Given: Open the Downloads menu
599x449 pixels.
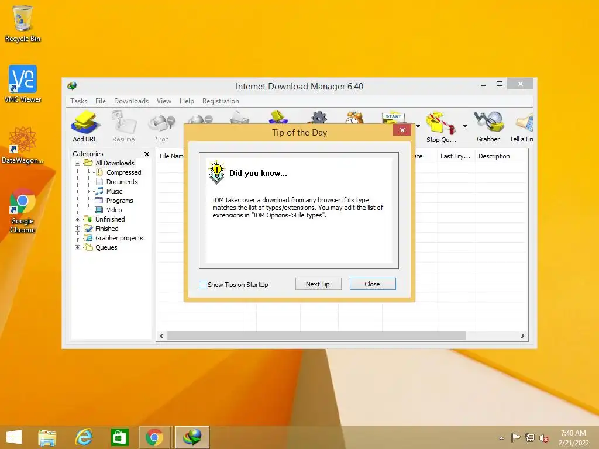Looking at the screenshot, I should click(131, 101).
